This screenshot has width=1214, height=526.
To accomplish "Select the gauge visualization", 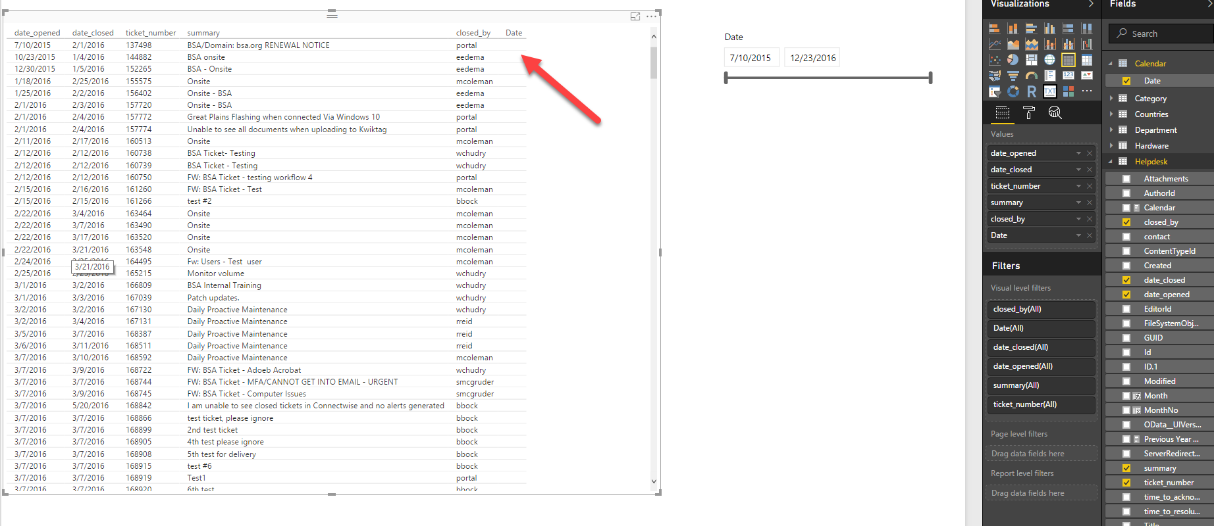I will click(x=1032, y=76).
